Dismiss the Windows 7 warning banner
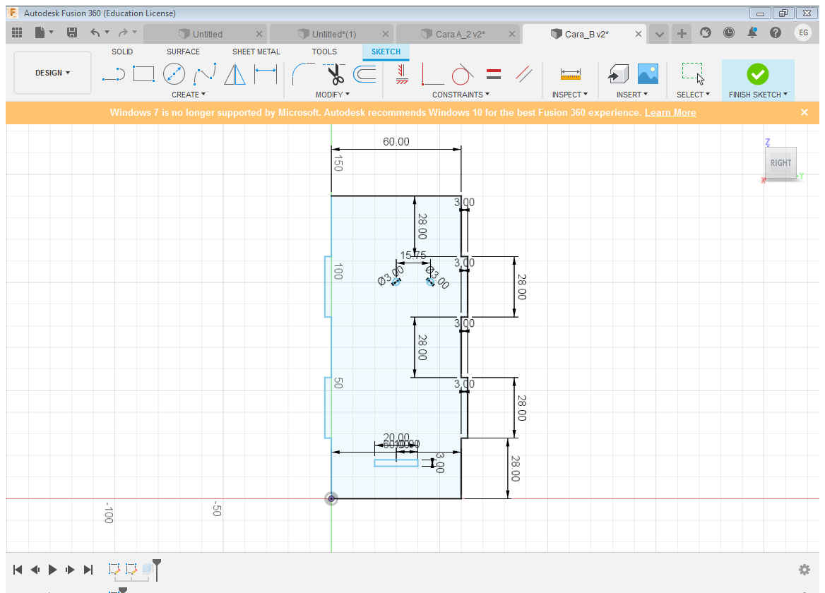Viewport: 825px width, 593px height. tap(804, 112)
